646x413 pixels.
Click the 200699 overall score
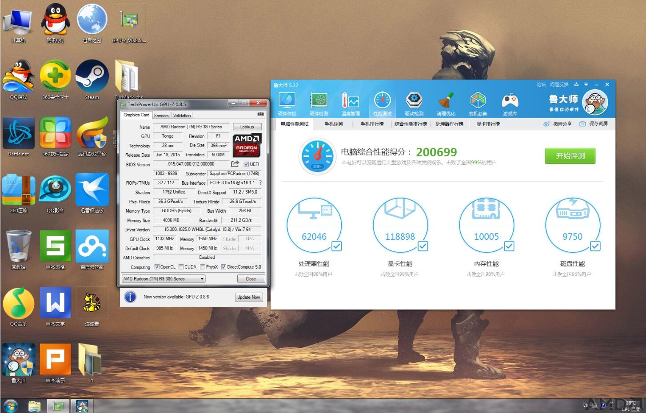click(x=436, y=152)
